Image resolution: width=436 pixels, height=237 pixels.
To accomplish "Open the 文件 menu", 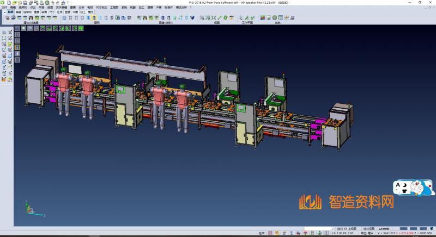I will click(4, 8).
